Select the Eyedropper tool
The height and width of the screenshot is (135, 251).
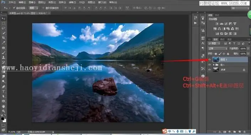coord(3,43)
